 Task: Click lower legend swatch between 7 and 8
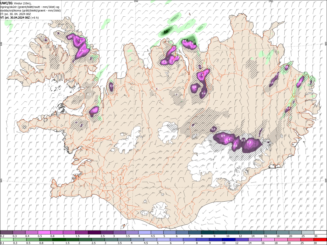[x=190, y=240]
